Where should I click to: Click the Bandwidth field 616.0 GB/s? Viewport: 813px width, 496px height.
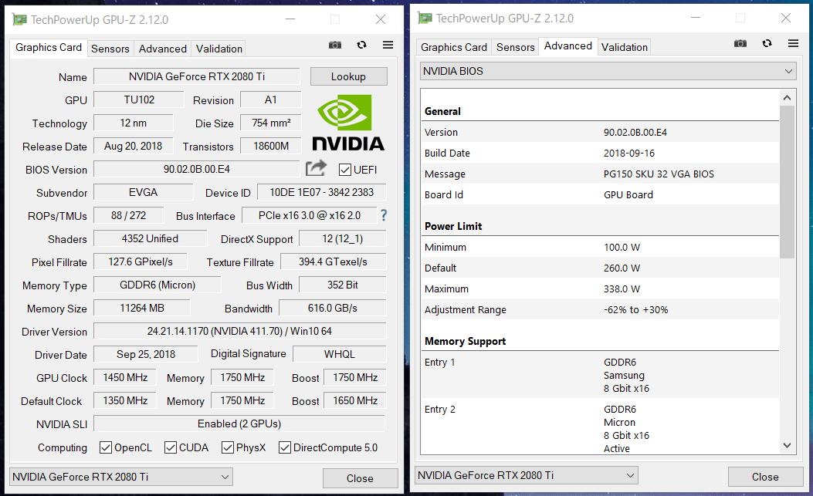pyautogui.click(x=332, y=308)
